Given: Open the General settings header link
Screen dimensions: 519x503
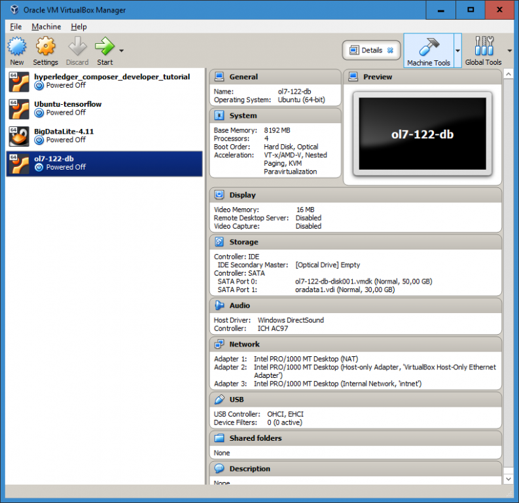Looking at the screenshot, I should pyautogui.click(x=243, y=77).
